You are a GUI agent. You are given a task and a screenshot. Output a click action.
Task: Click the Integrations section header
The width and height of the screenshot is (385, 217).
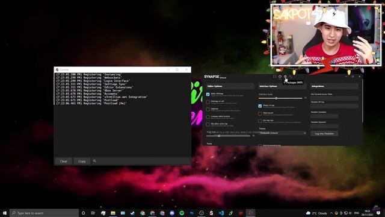pyautogui.click(x=334, y=86)
